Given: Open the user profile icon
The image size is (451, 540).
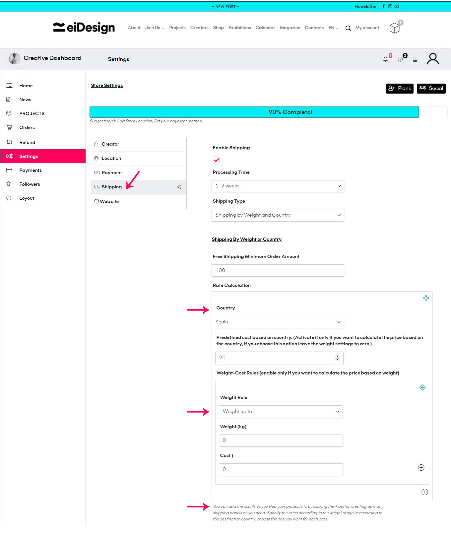Looking at the screenshot, I should [x=432, y=59].
